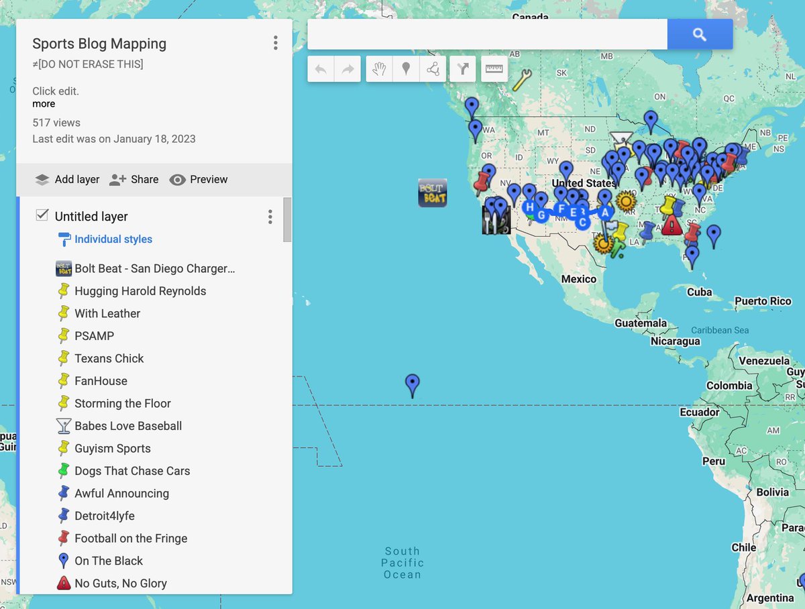Select On The Black list item

coord(109,561)
